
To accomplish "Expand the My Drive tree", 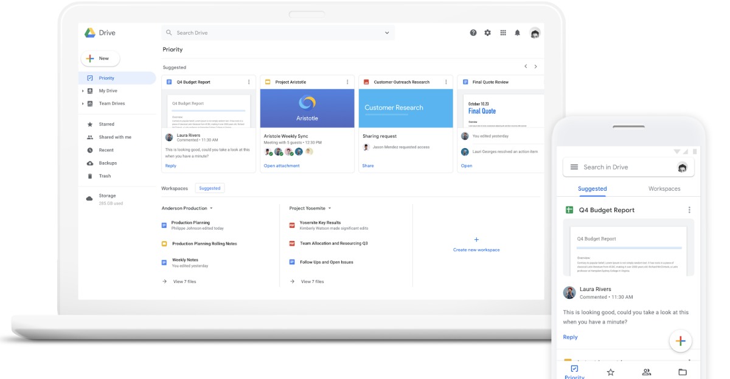I will 83,91.
